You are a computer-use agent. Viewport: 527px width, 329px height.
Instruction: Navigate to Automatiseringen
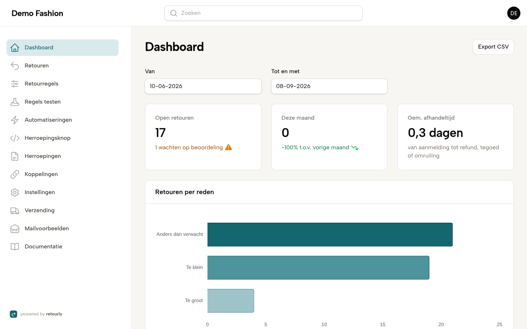coord(63,120)
